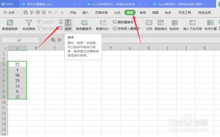Select column K header

(205, 48)
